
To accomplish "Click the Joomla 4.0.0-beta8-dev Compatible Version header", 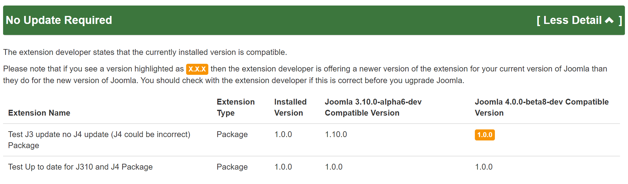I will 541,107.
